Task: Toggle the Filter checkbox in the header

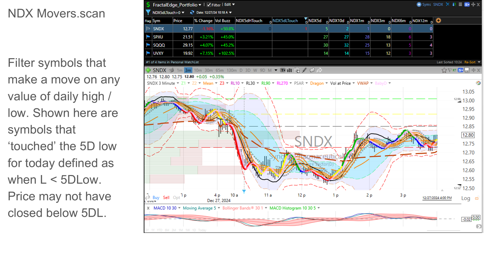Action: click(x=209, y=5)
